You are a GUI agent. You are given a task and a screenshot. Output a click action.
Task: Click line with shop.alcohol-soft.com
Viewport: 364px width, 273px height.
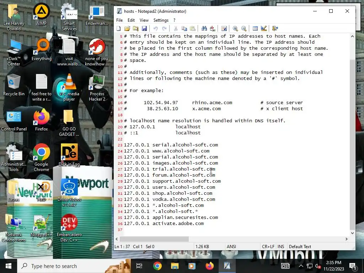(168, 193)
